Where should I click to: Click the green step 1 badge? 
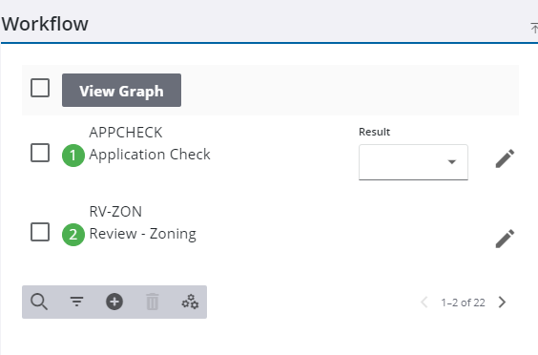pos(73,156)
